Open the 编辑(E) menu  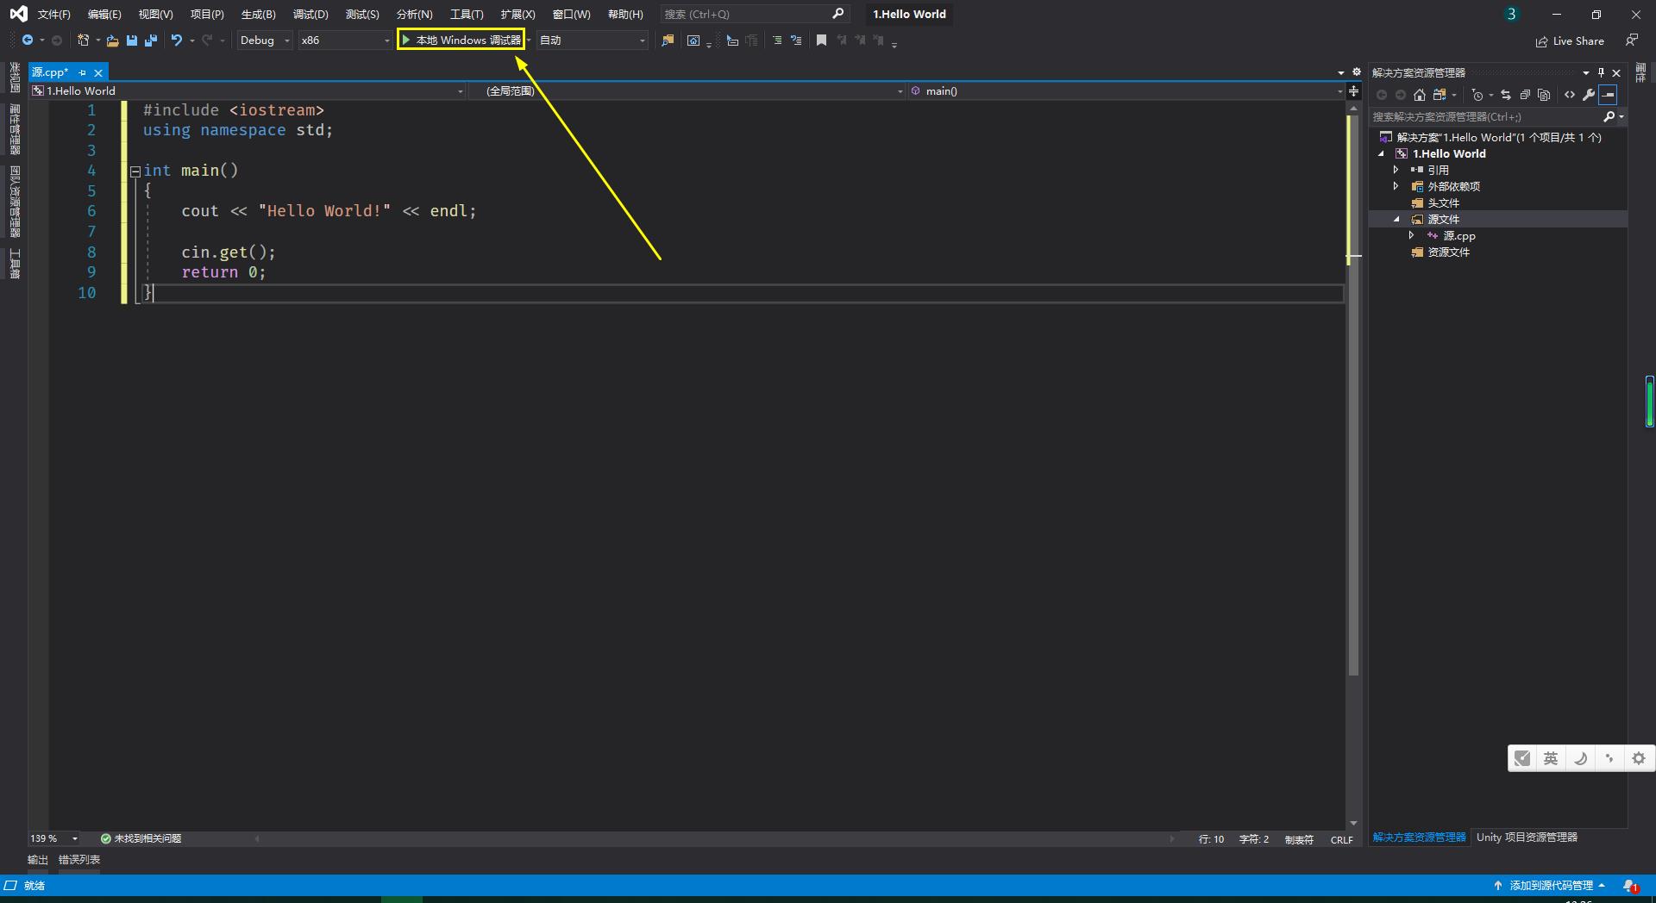pyautogui.click(x=104, y=14)
